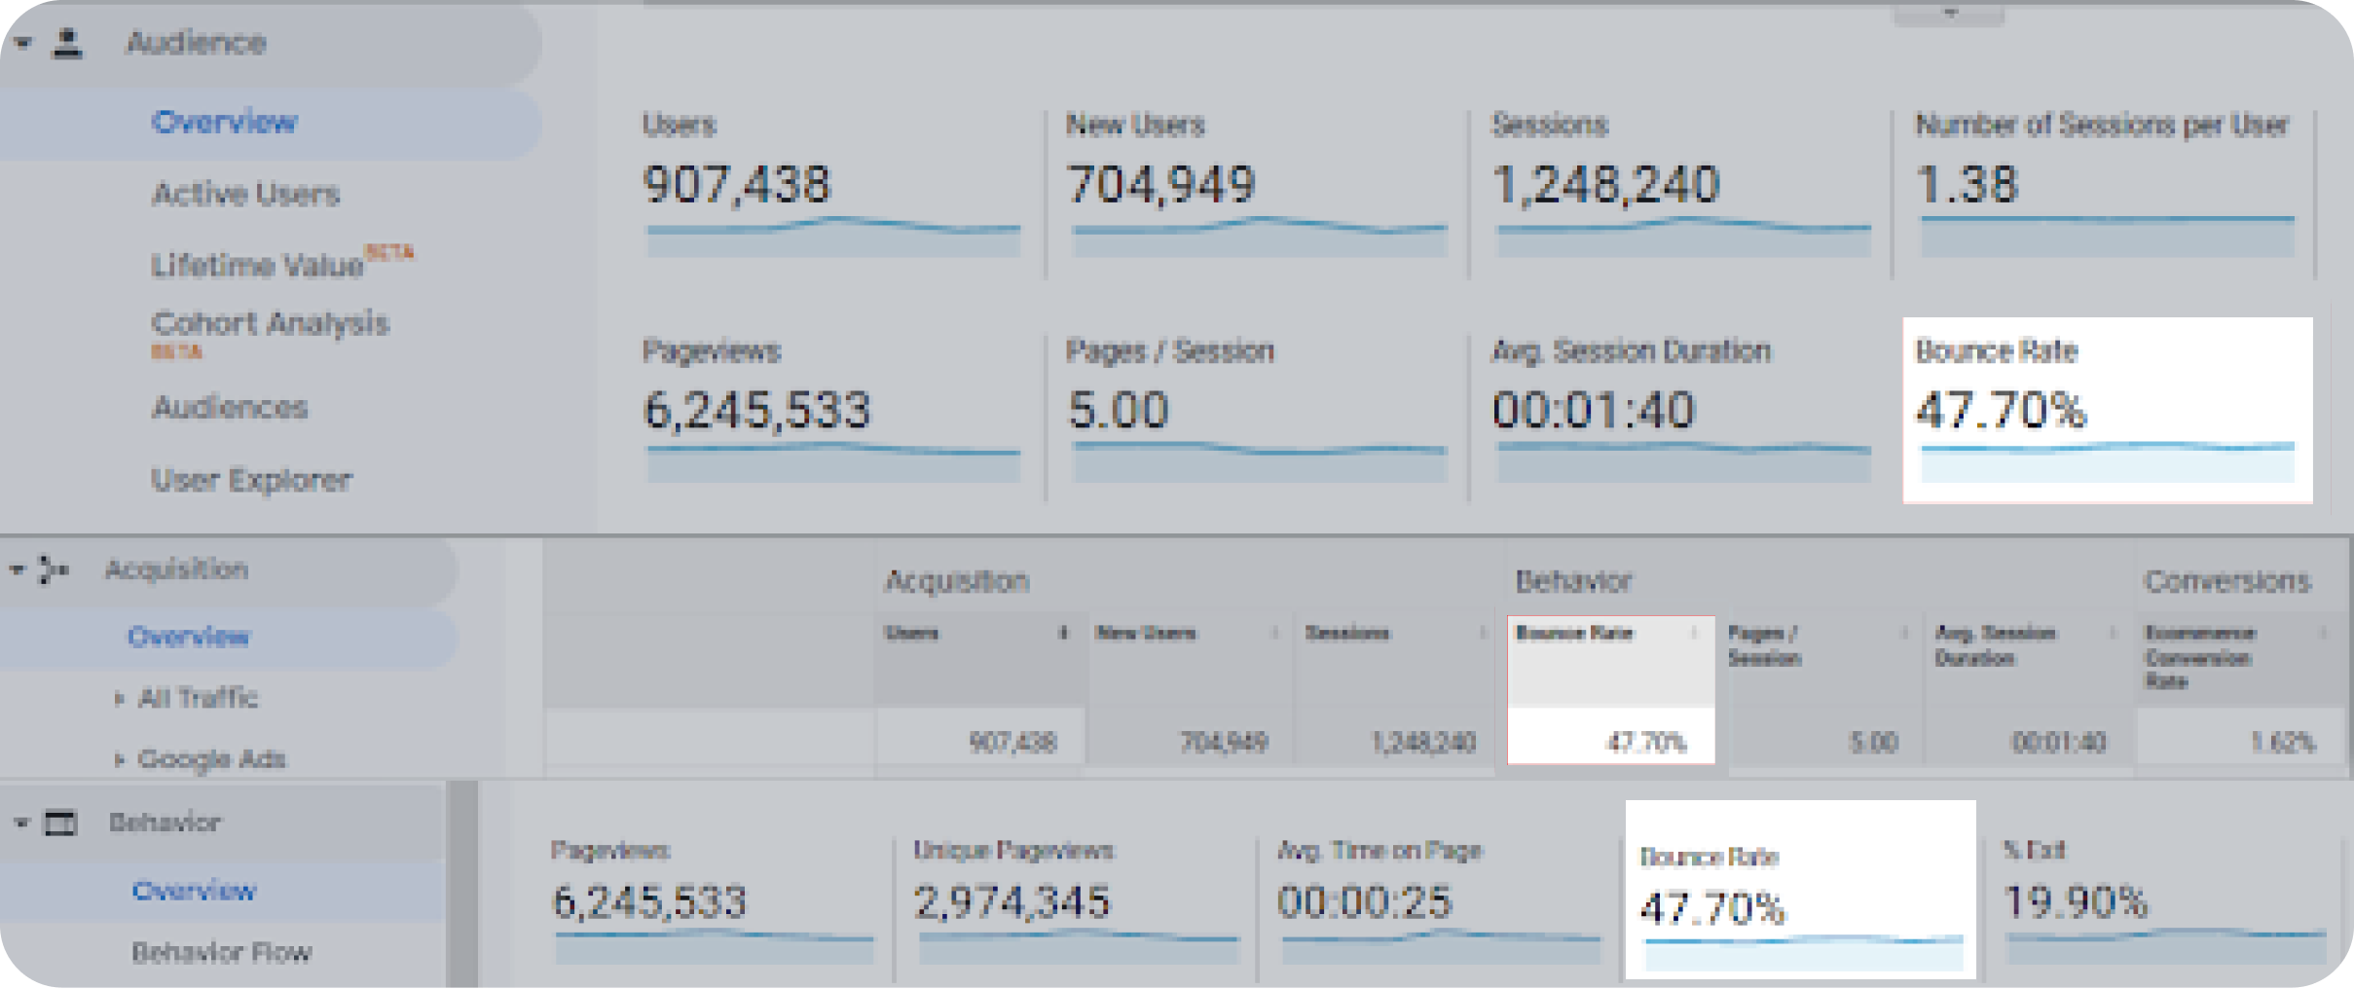Click the Behavior window icon

(x=60, y=824)
